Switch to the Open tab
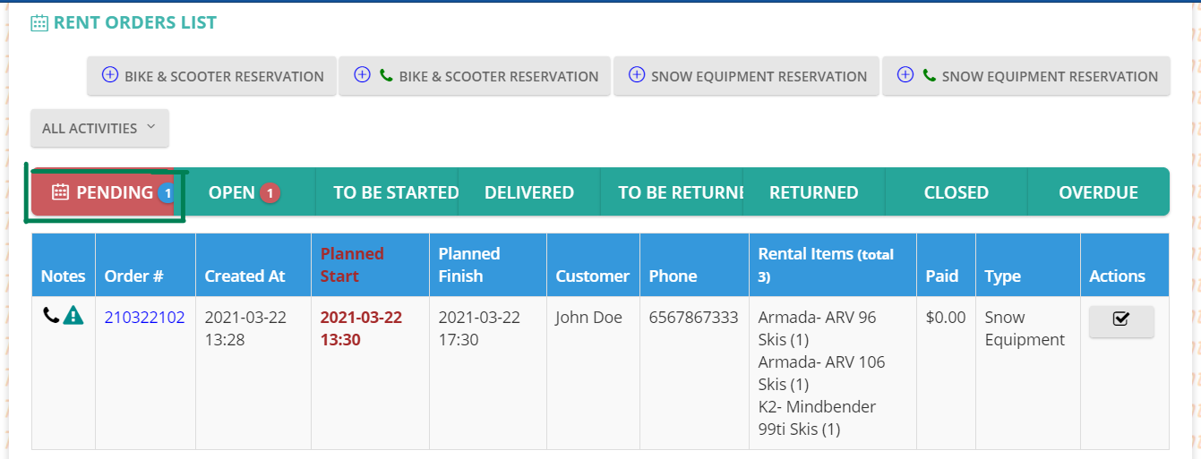The height and width of the screenshot is (459, 1201). 244,192
